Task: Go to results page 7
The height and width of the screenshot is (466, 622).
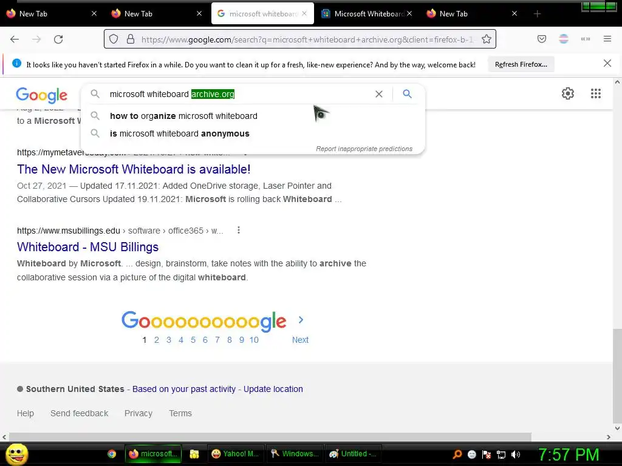Action: pos(217,340)
